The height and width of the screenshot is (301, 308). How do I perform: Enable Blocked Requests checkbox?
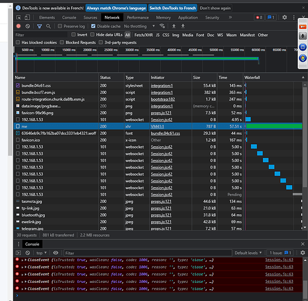pyautogui.click(x=62, y=42)
